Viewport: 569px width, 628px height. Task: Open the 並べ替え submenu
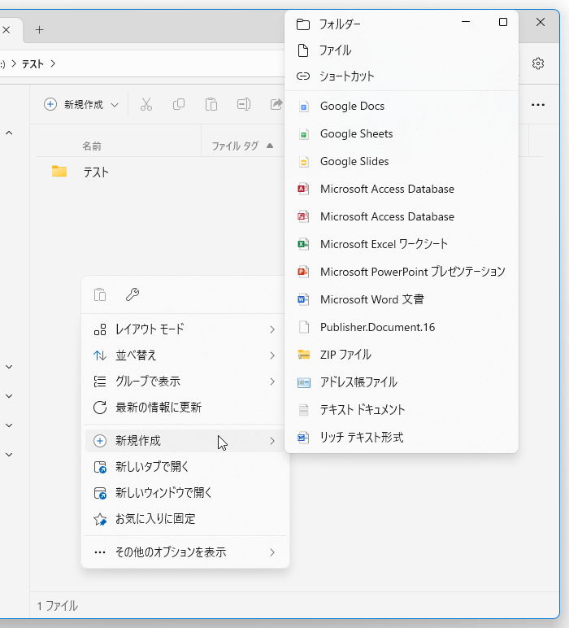185,355
